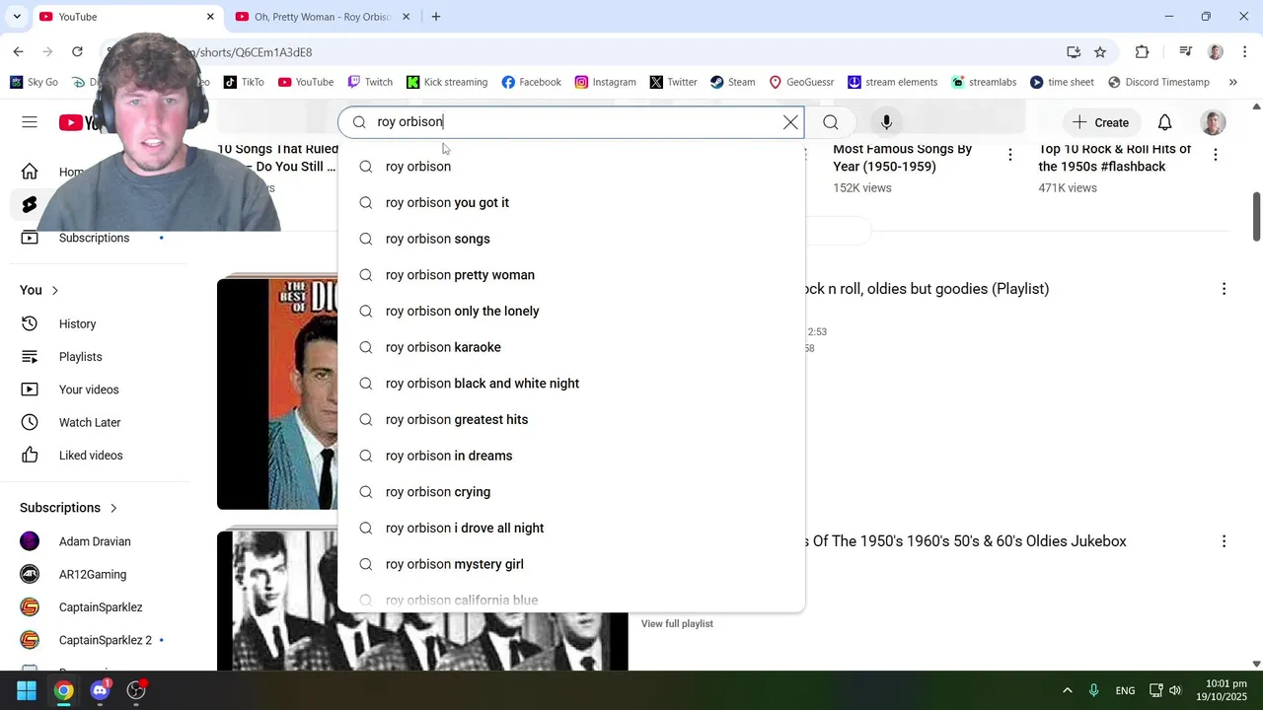Click the magnifier search button
This screenshot has height=710, width=1263.
831,122
